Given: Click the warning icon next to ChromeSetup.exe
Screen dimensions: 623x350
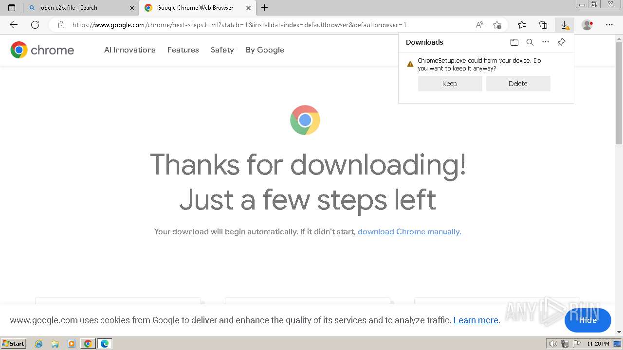Looking at the screenshot, I should 410,64.
